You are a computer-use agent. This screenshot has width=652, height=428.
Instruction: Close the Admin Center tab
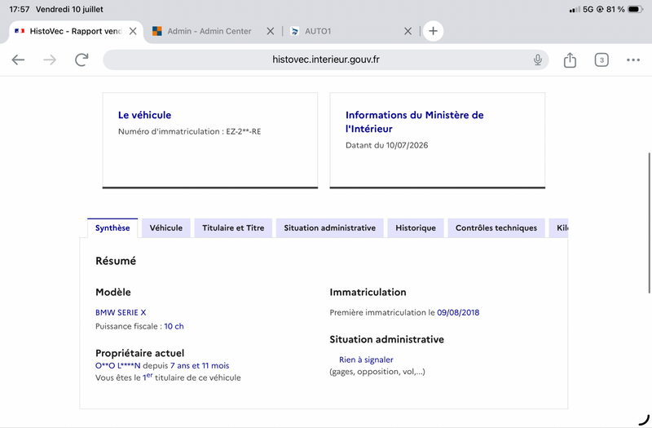[271, 31]
